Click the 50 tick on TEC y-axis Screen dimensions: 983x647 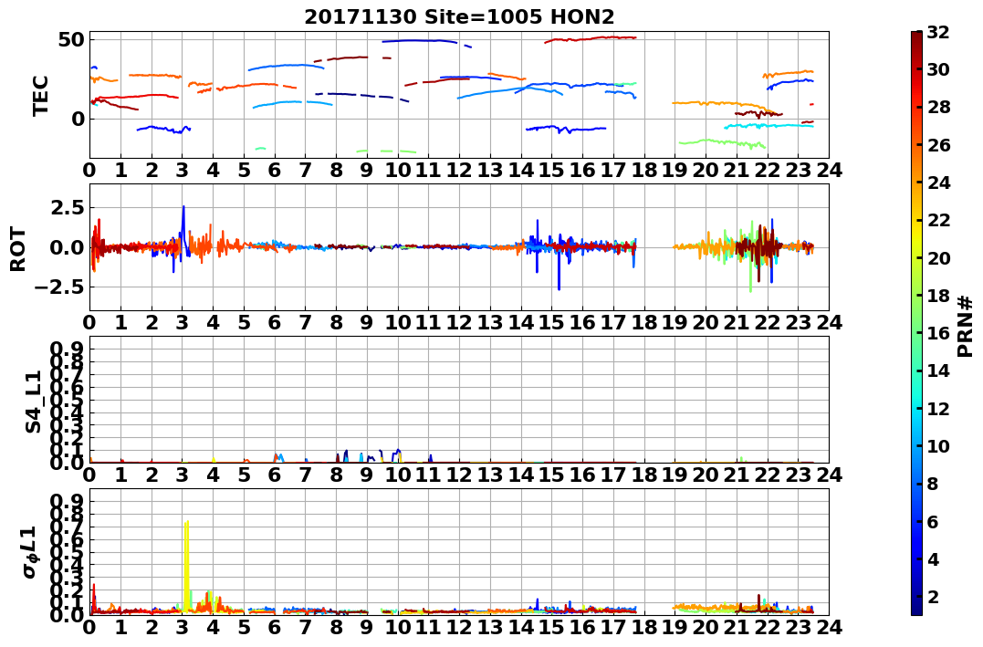tap(71, 39)
